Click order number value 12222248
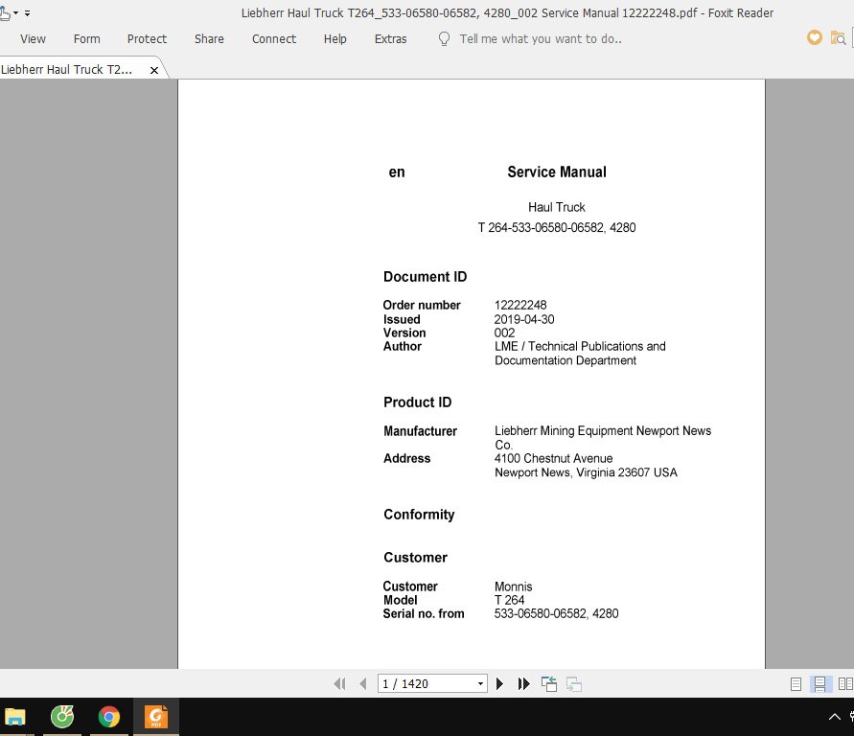This screenshot has width=854, height=736. click(520, 306)
